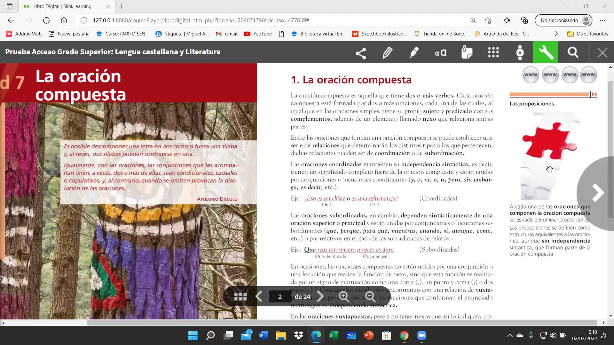Open the text size (aA) tool
This screenshot has height=345, width=614.
pos(440,53)
